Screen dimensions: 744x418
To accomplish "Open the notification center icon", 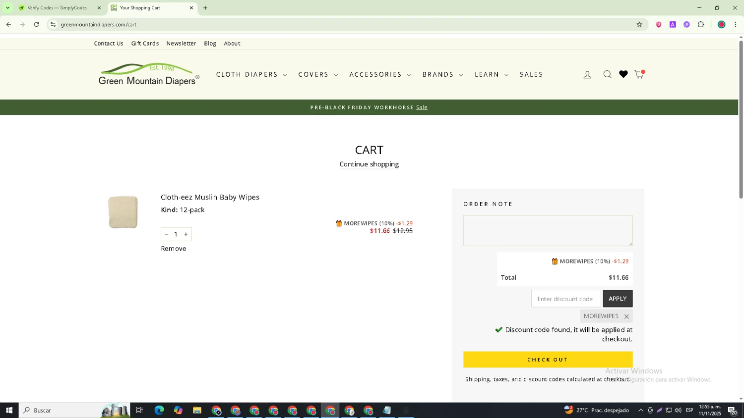I will (733, 410).
